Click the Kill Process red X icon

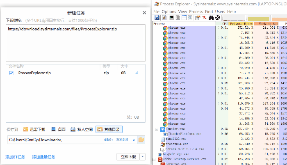[204, 18]
